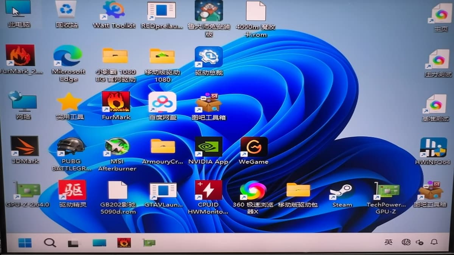
Task: Open the muted volume tray icon
Action: click(x=420, y=242)
